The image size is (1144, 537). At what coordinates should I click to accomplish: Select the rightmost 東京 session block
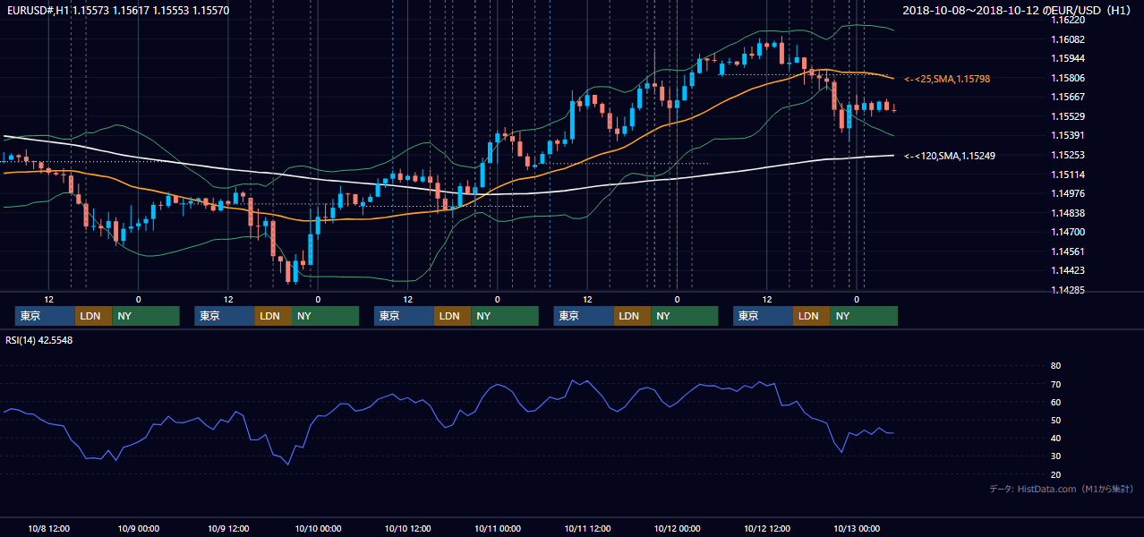coord(763,316)
